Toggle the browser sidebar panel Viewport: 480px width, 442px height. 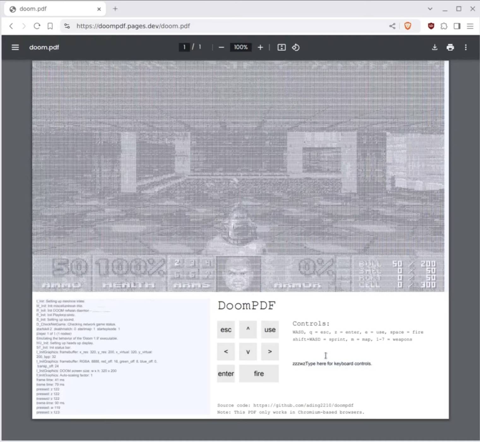(457, 26)
